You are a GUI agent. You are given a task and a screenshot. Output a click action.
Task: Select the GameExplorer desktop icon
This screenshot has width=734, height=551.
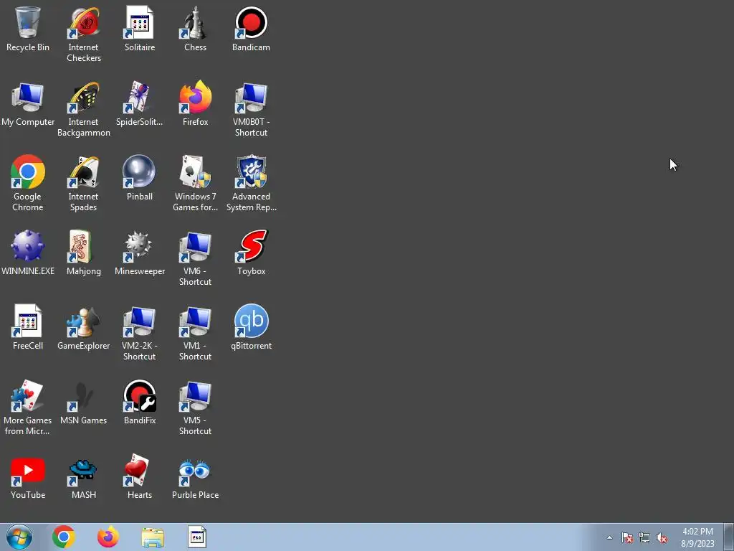coord(84,327)
